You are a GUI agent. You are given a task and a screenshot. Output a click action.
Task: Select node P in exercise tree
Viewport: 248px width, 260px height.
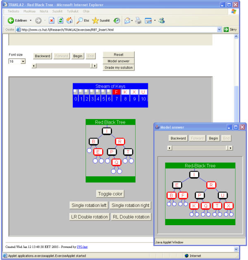click(112, 152)
